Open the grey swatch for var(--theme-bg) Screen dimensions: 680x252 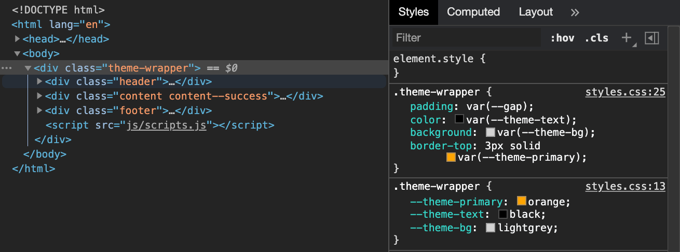(x=491, y=133)
